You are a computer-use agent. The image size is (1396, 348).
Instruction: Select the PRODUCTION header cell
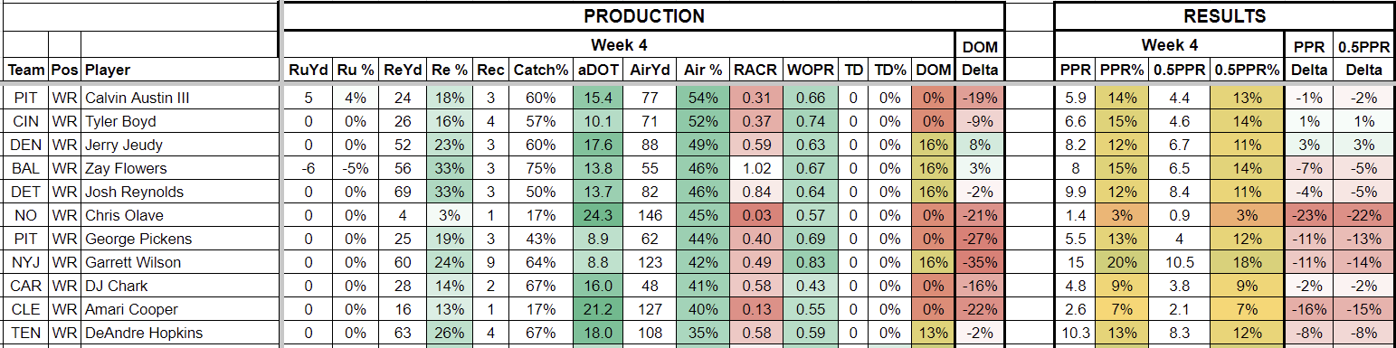pos(643,16)
